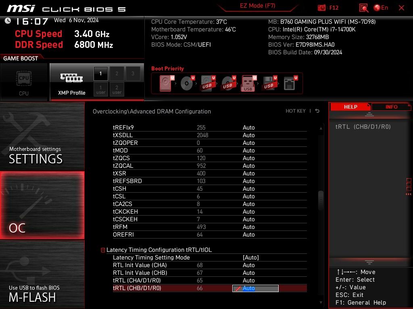Enable XMP profile 2
The height and width of the screenshot is (309, 413).
[x=117, y=74]
